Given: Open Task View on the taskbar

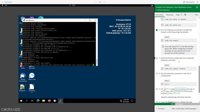Looking at the screenshot, I should 32,101.
